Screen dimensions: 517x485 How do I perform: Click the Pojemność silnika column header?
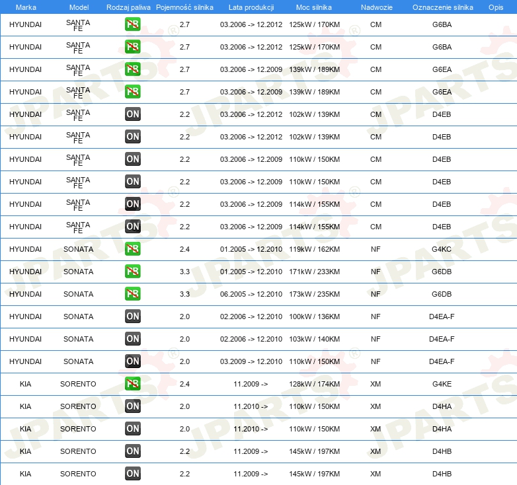(x=184, y=7)
